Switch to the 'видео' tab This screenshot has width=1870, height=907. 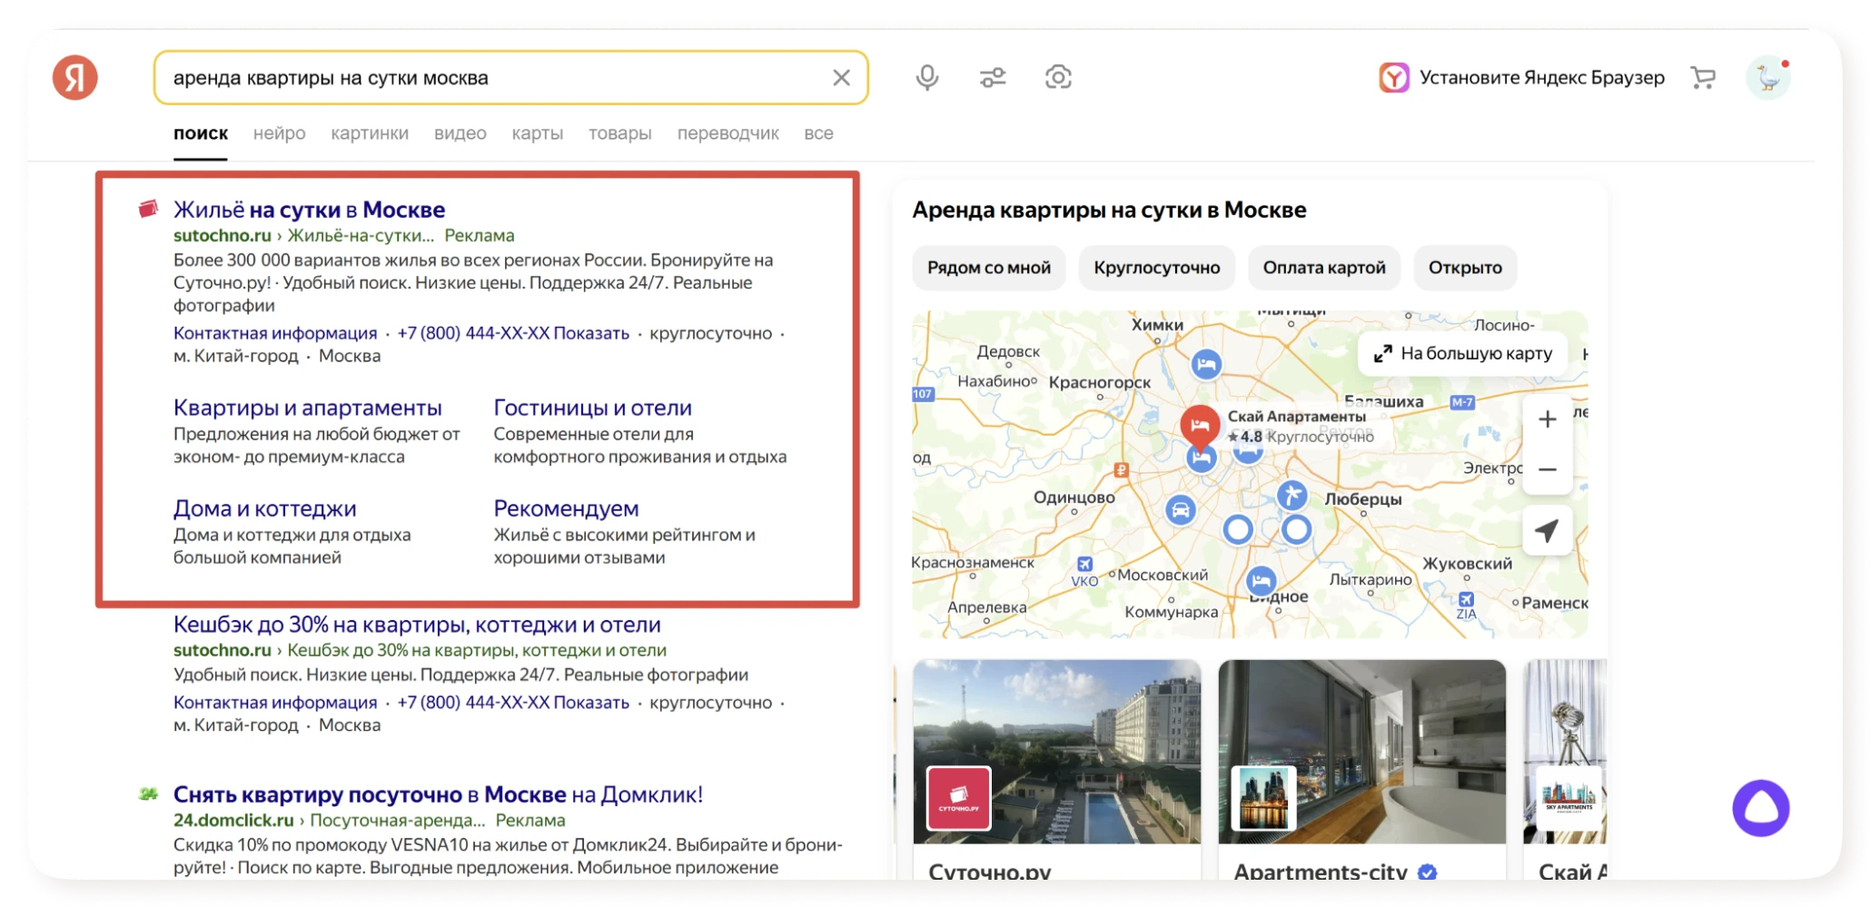pyautogui.click(x=460, y=133)
